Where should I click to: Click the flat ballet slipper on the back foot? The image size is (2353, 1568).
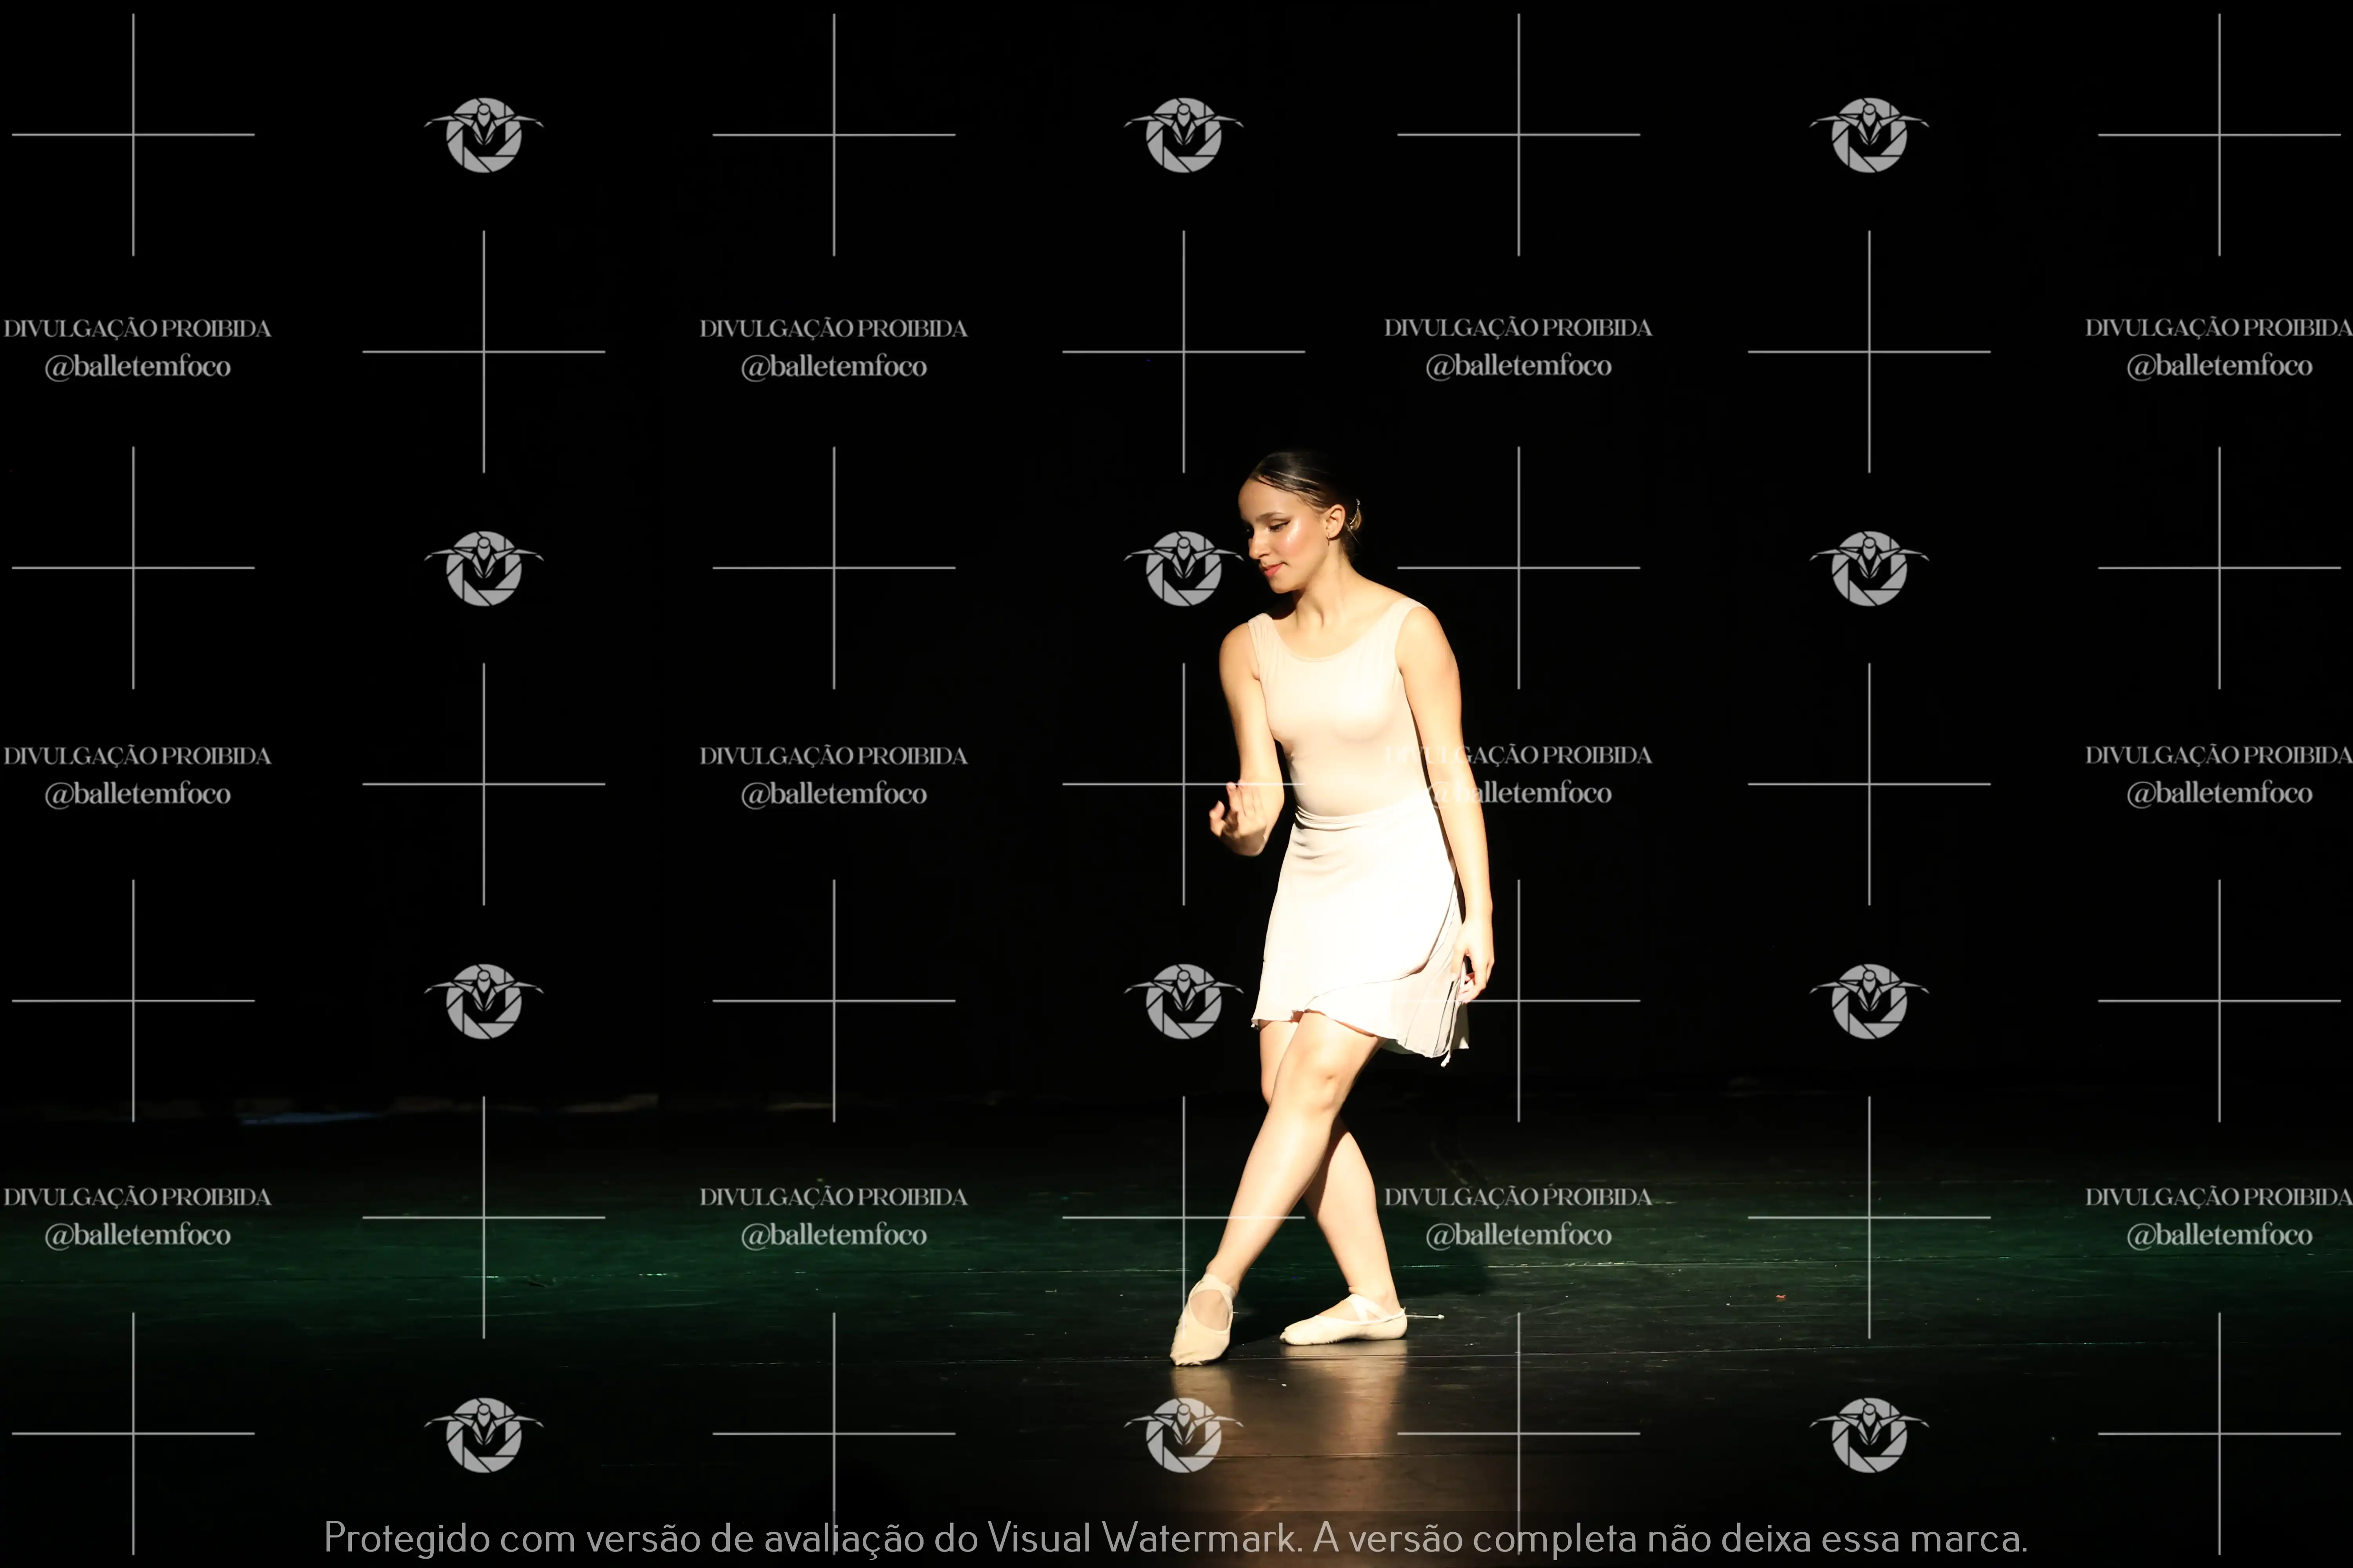click(1344, 1320)
